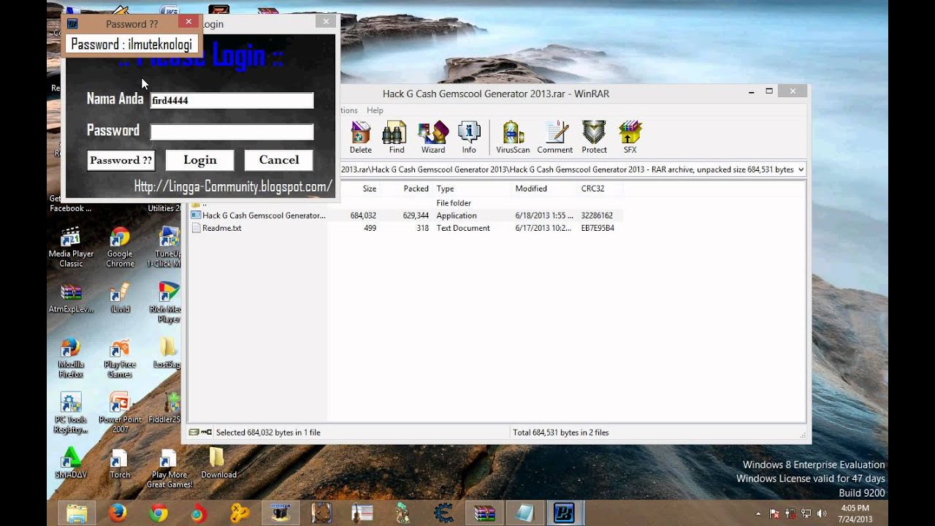Screen dimensions: 935x526
Task: Click Cancel in the login dialog
Action: tap(279, 160)
